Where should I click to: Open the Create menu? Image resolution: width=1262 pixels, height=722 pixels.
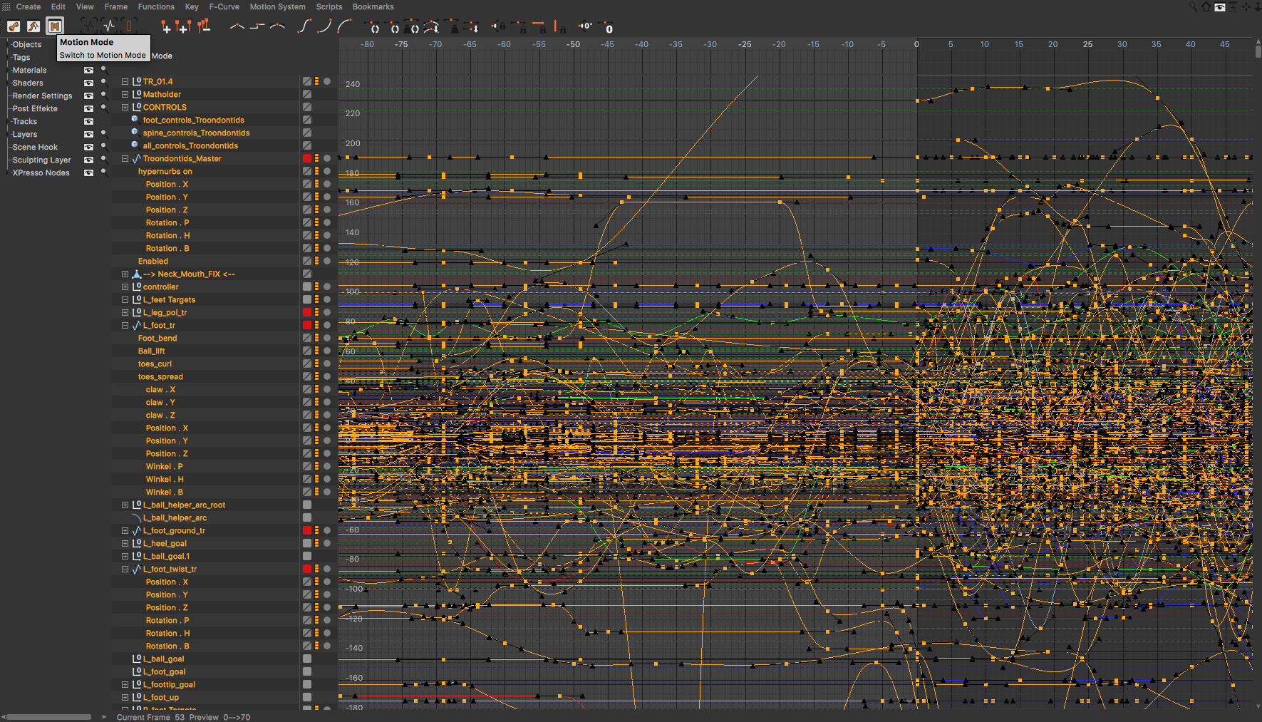tap(29, 6)
